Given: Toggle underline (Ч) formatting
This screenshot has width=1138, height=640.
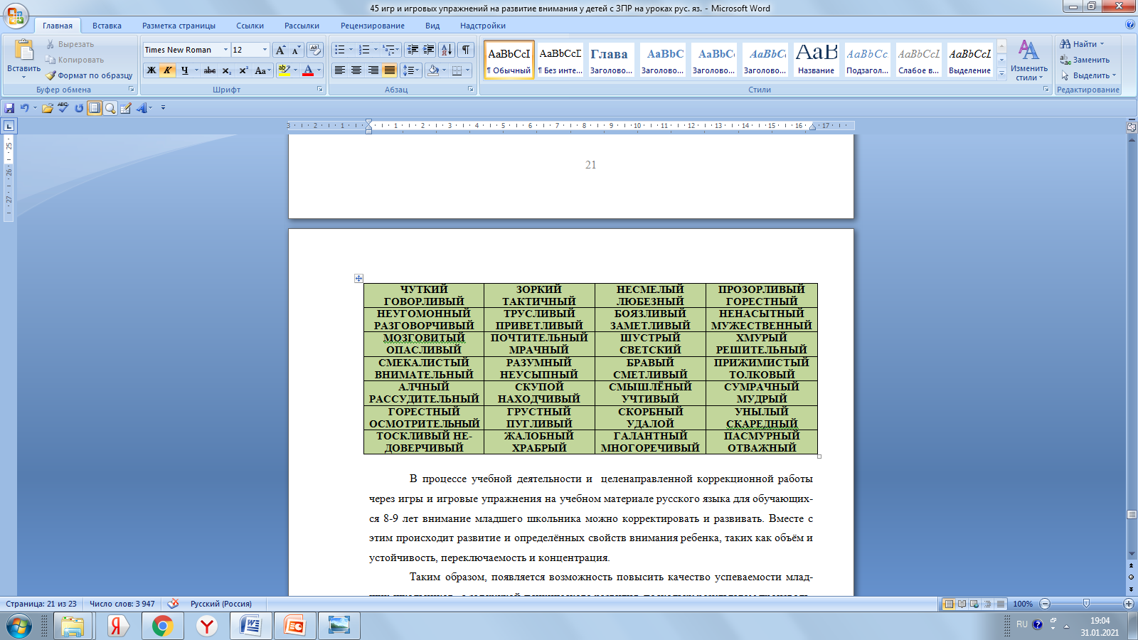Looking at the screenshot, I should 184,70.
